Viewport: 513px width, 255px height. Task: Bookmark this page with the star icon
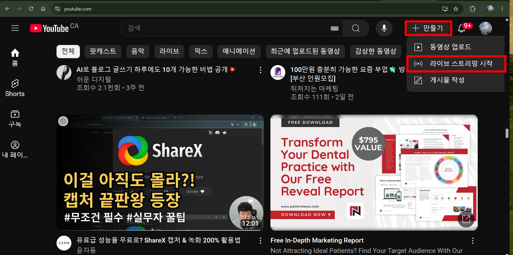pyautogui.click(x=456, y=9)
